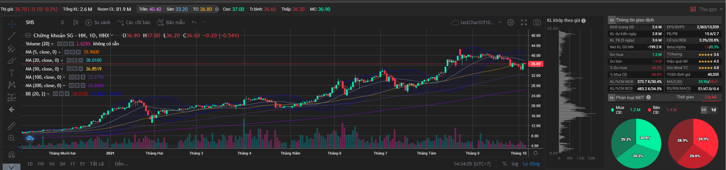Image resolution: width=726 pixels, height=170 pixels.
Task: Expand the lastChartOf10 layout dropdown
Action: pyautogui.click(x=500, y=23)
